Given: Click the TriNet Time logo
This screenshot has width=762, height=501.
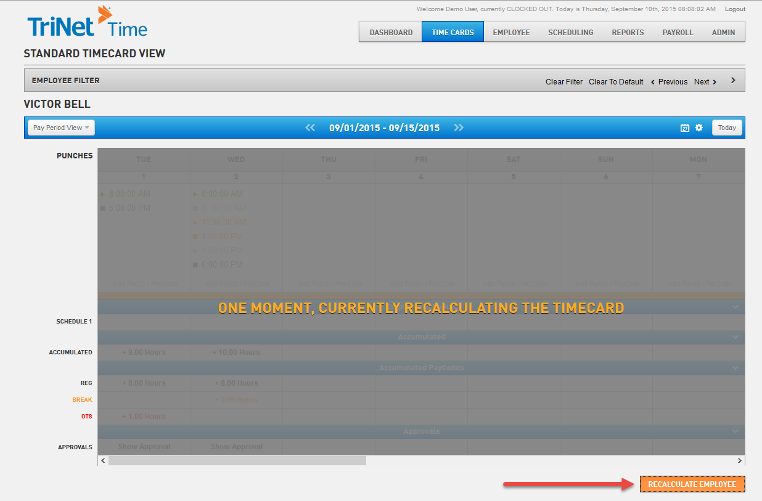Looking at the screenshot, I should click(x=87, y=23).
